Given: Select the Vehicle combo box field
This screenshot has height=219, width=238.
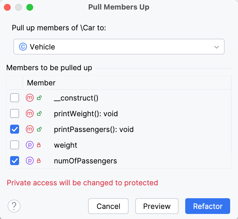Looking at the screenshot, I should click(112, 46).
